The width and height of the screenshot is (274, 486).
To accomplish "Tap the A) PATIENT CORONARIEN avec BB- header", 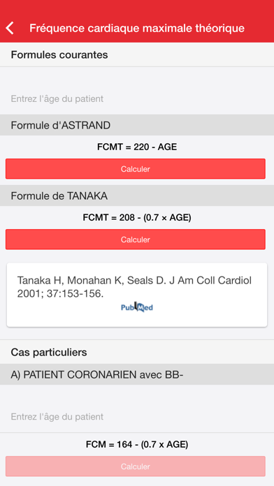I will pyautogui.click(x=137, y=375).
